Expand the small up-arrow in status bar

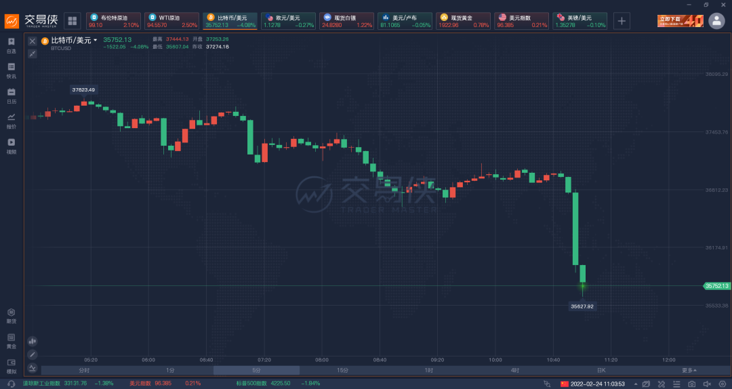pyautogui.click(x=635, y=384)
